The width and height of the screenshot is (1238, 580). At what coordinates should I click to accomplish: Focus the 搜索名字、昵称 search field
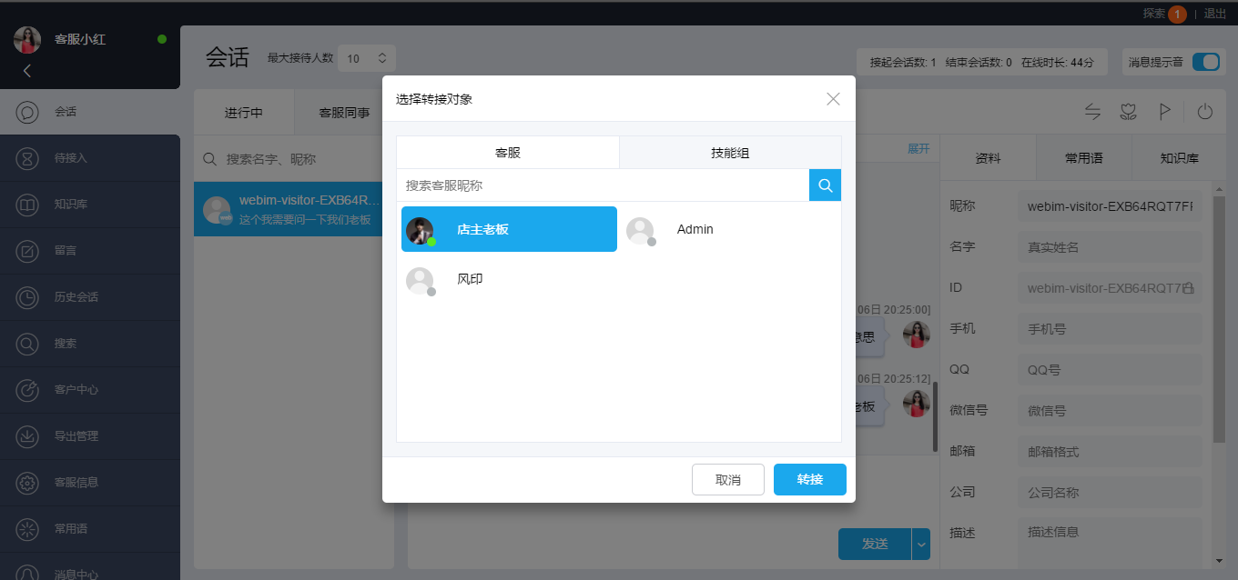point(294,159)
